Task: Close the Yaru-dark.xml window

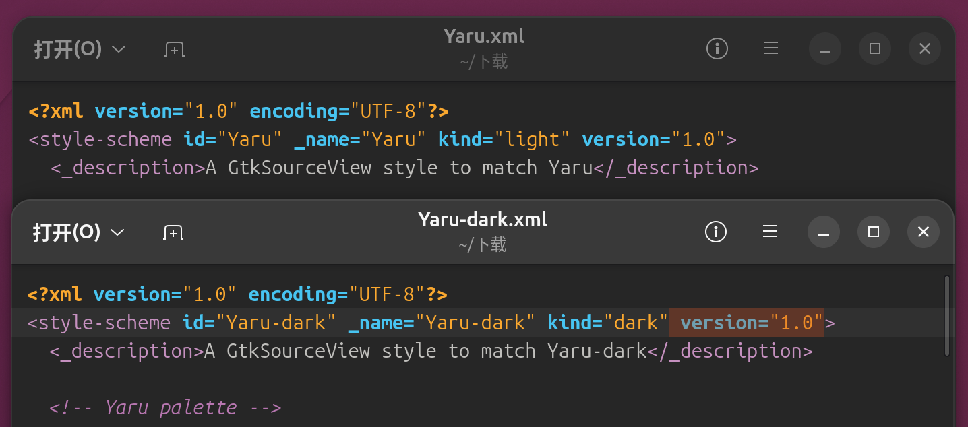Action: click(924, 232)
